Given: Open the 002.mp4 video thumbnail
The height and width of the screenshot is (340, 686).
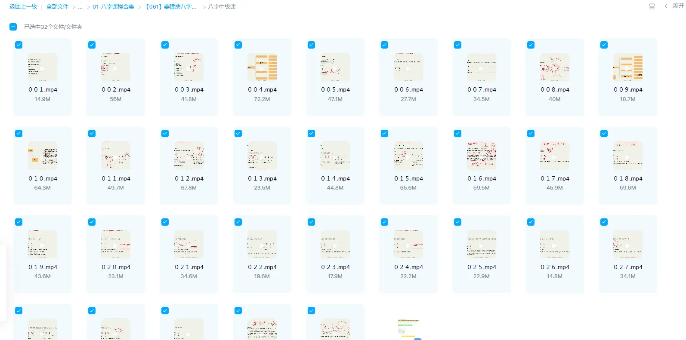Looking at the screenshot, I should tap(116, 67).
